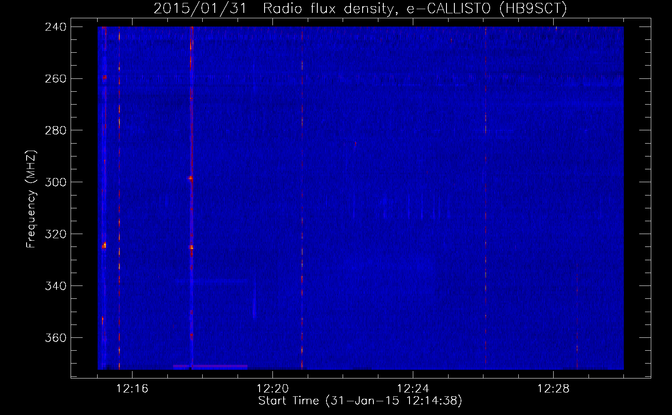Click the 12:16 time tick label

[x=132, y=389]
